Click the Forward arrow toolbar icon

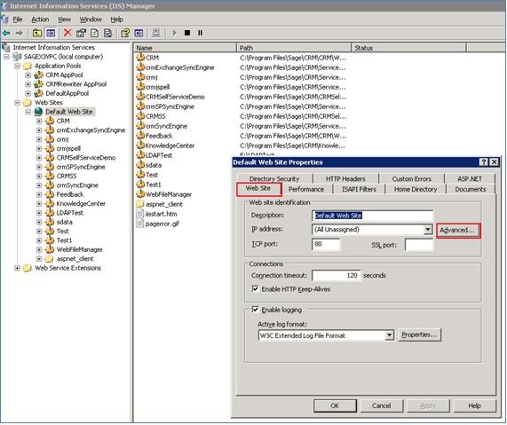click(x=19, y=33)
